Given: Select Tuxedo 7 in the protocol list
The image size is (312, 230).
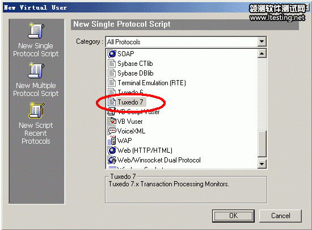Looking at the screenshot, I should tap(130, 102).
